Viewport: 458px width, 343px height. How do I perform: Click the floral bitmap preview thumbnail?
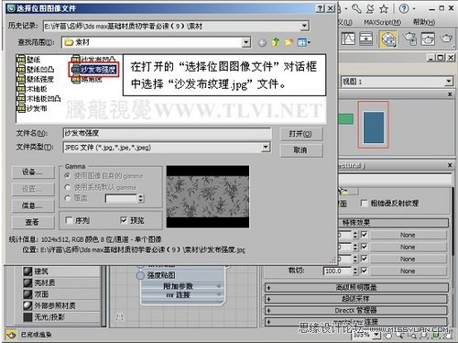(208, 197)
